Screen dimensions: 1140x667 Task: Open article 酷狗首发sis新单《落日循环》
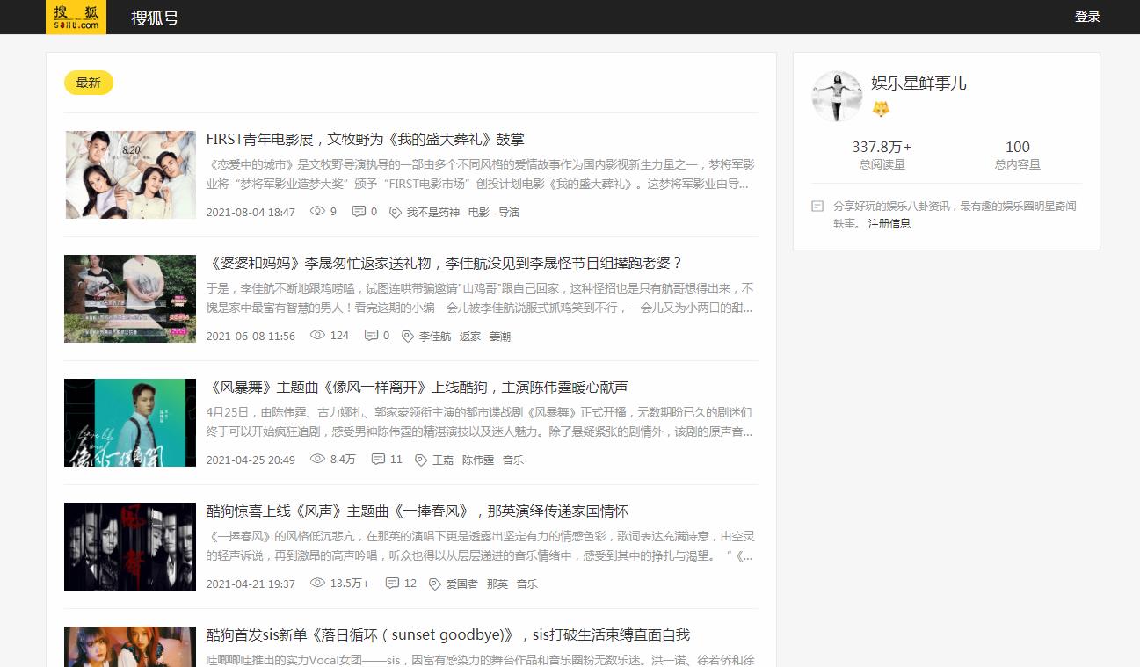point(448,634)
